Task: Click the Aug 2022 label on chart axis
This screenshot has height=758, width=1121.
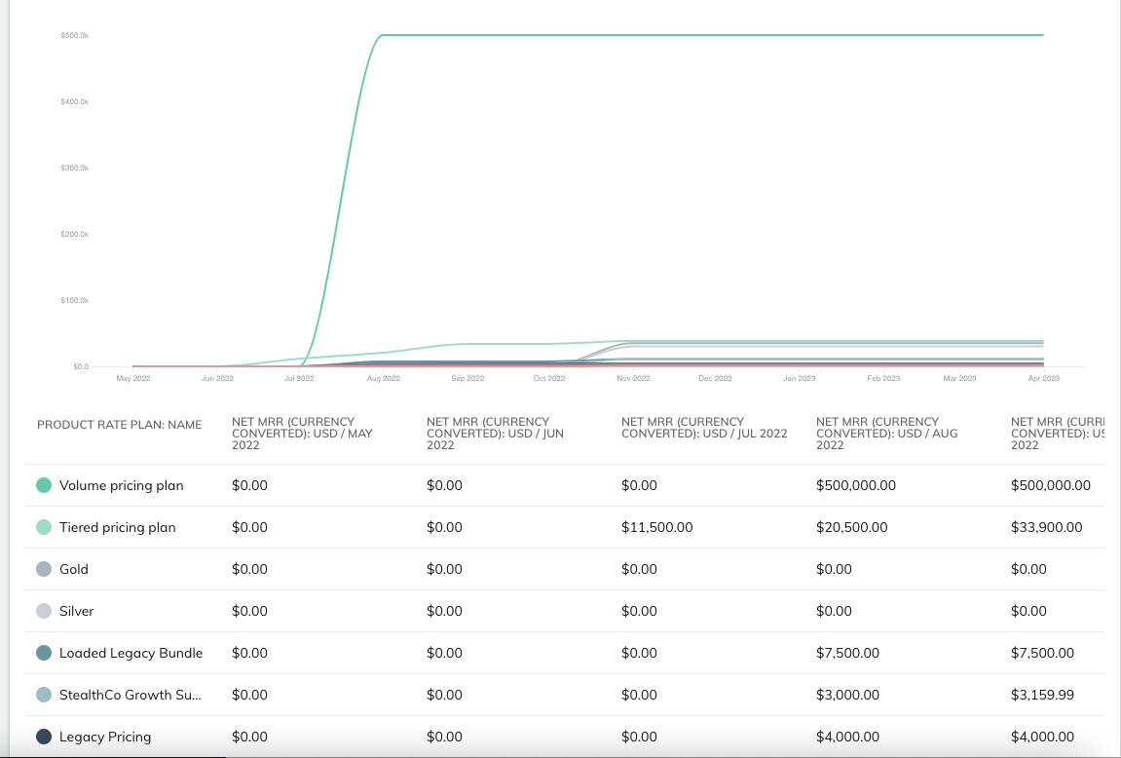Action: point(384,378)
